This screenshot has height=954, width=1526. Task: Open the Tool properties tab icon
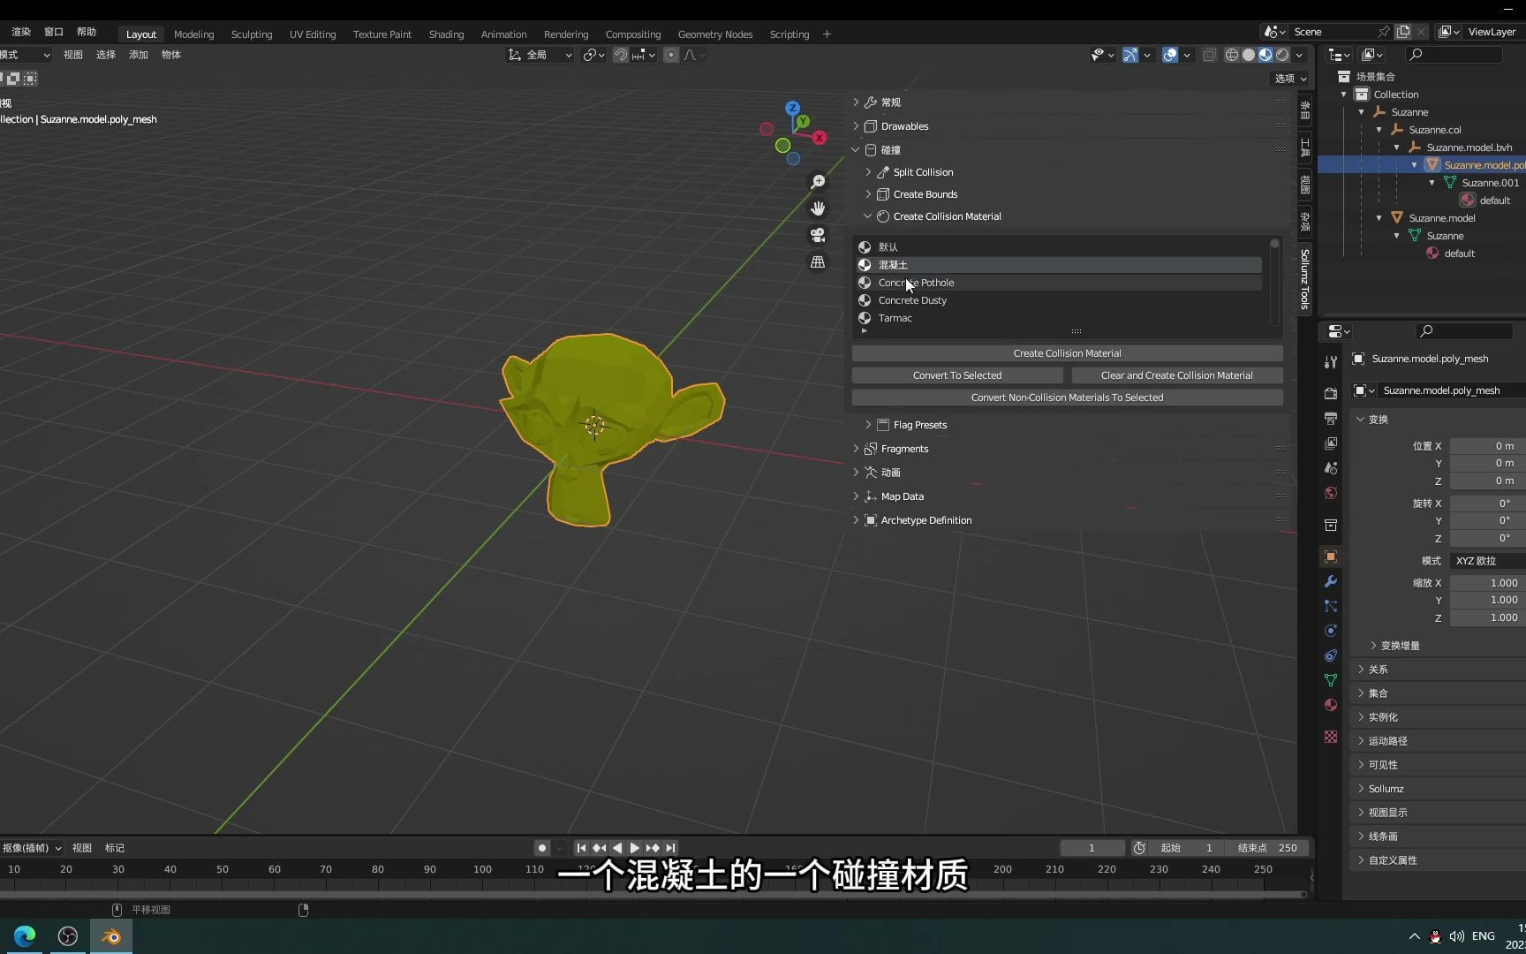click(x=1331, y=362)
